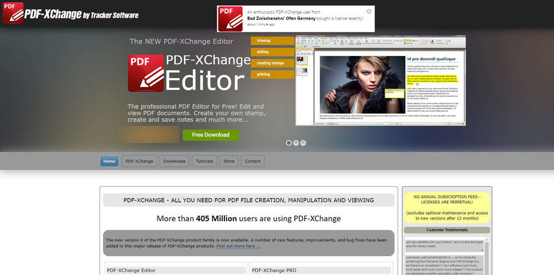Click the red PDF icon in notification

point(230,19)
